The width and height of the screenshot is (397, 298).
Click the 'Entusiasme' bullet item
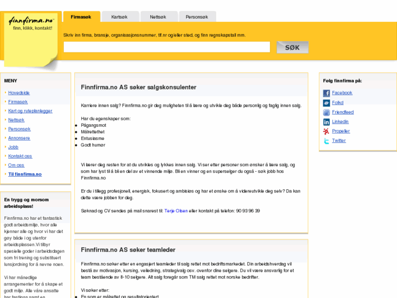click(92, 138)
